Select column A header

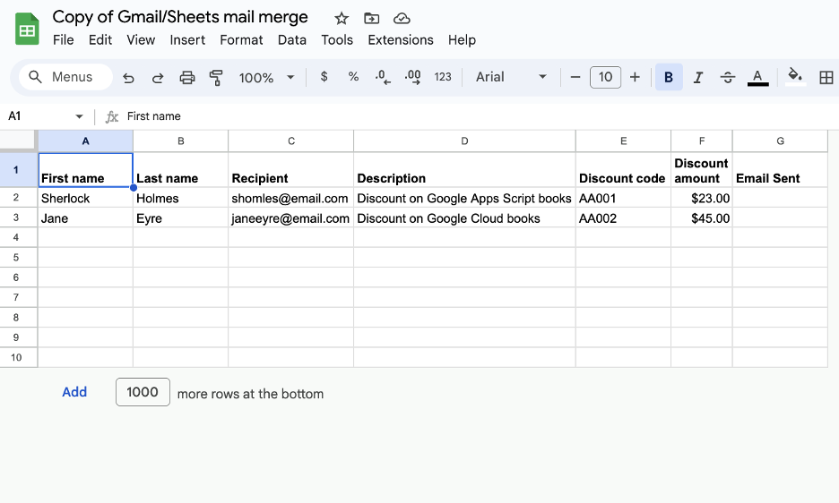(x=86, y=141)
